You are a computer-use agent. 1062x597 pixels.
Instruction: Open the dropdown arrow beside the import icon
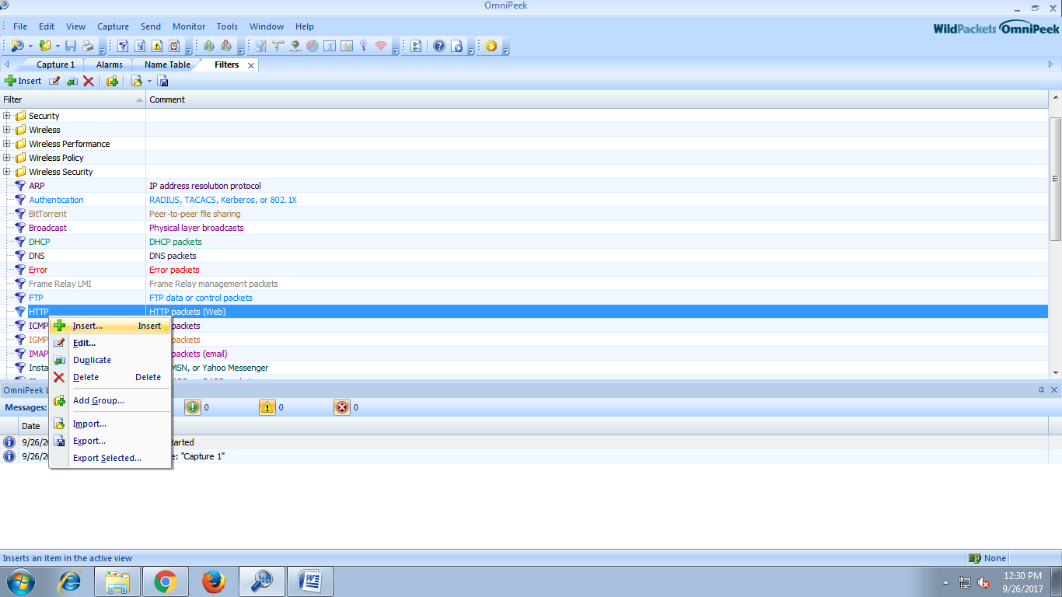point(149,81)
